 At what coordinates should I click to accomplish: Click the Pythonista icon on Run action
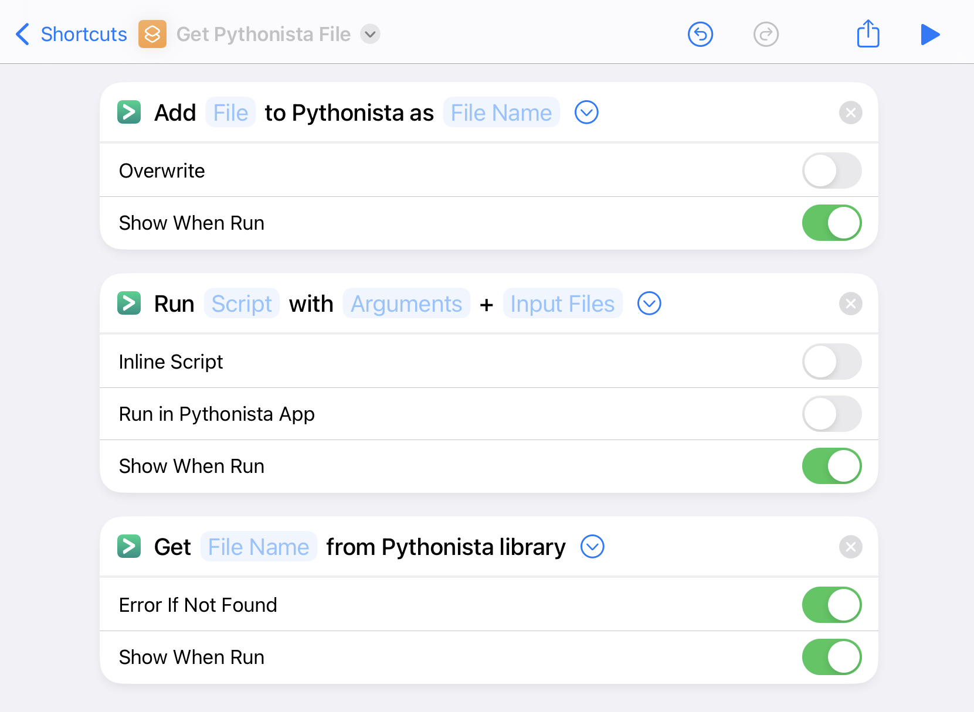click(129, 304)
